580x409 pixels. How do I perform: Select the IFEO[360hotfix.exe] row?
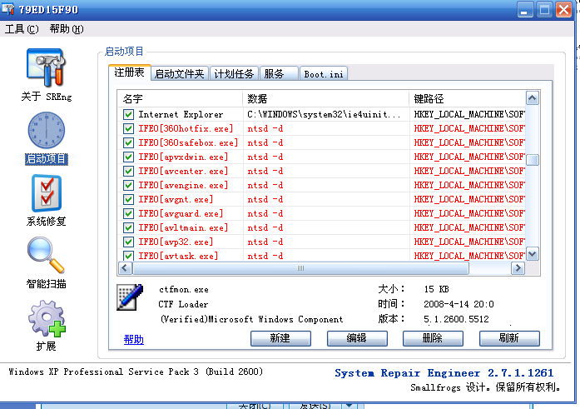322,128
